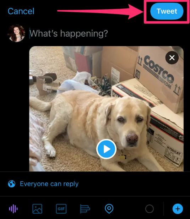190x219 pixels.
Task: Post with the blue Tweet button
Action: pos(167,11)
